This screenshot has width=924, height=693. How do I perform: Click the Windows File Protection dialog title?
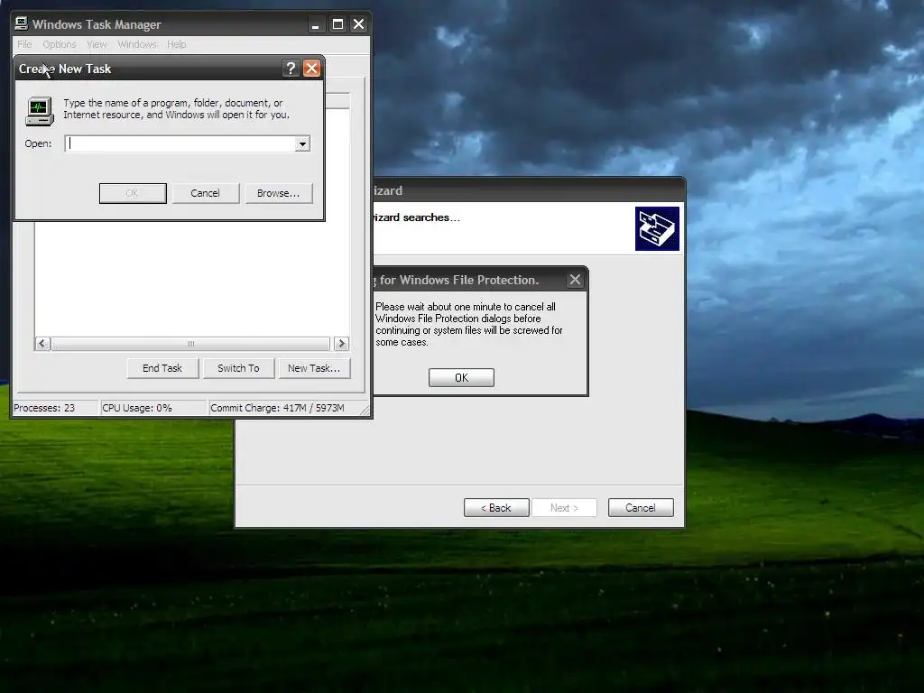coord(457,280)
